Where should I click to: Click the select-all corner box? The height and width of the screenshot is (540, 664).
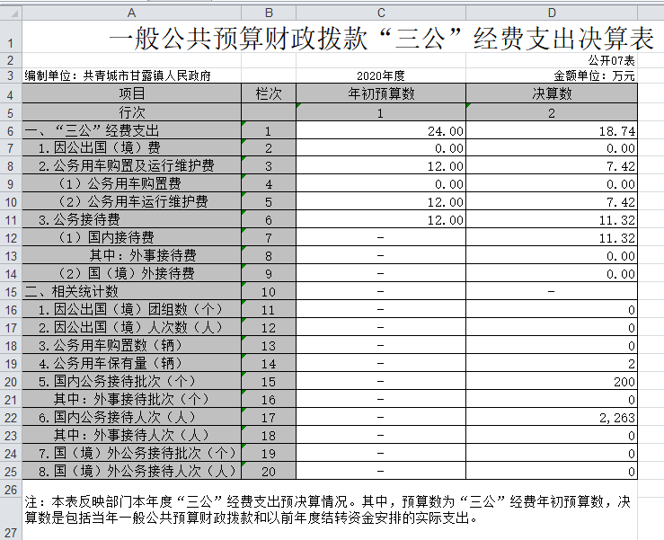tap(11, 12)
